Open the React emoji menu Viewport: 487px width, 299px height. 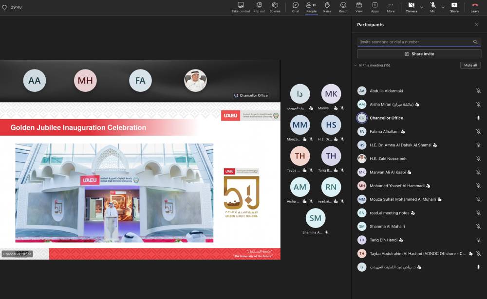coord(343,7)
